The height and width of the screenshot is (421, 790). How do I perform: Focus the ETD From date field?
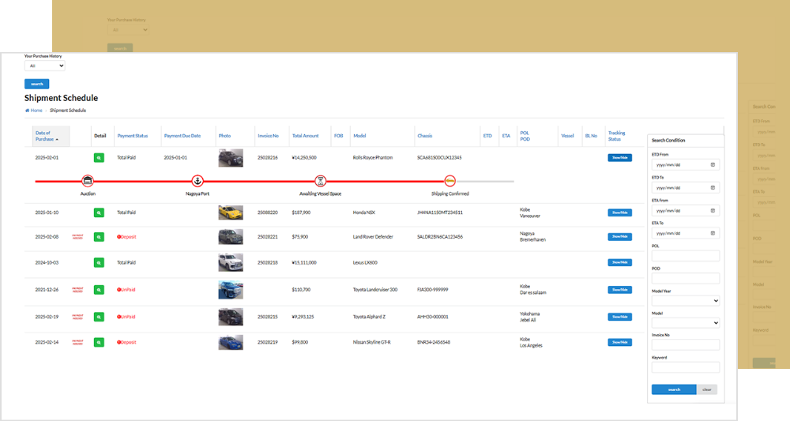685,164
